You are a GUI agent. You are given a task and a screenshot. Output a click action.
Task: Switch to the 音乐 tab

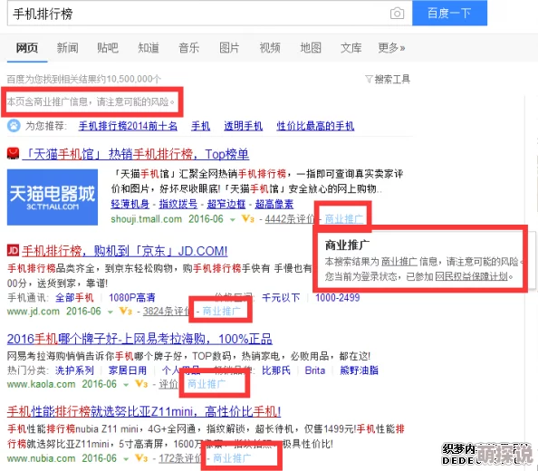click(188, 48)
